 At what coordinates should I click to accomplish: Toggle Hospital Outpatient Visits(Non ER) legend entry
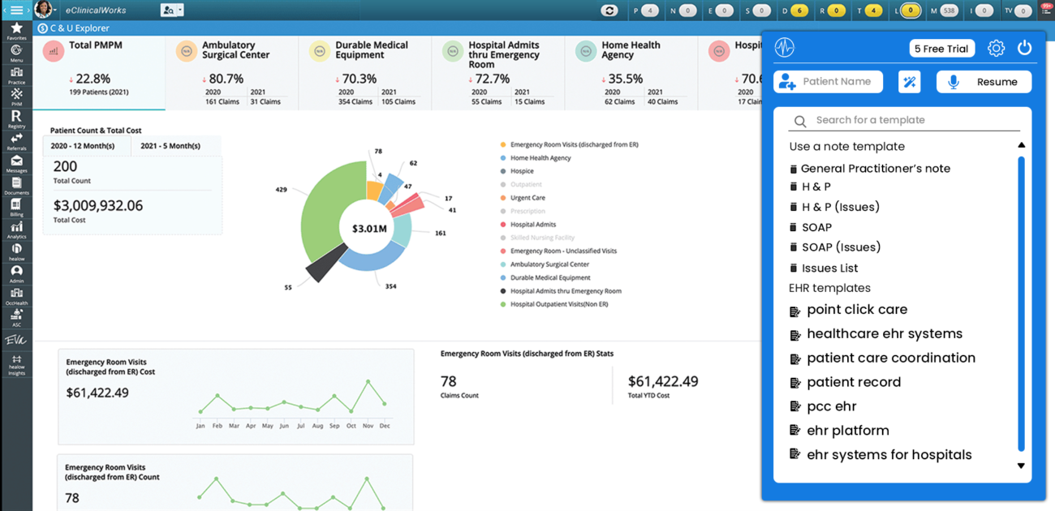[x=554, y=304]
